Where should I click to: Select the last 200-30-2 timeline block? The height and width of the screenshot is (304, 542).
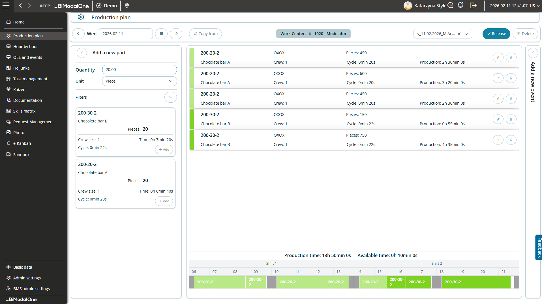coord(475,282)
